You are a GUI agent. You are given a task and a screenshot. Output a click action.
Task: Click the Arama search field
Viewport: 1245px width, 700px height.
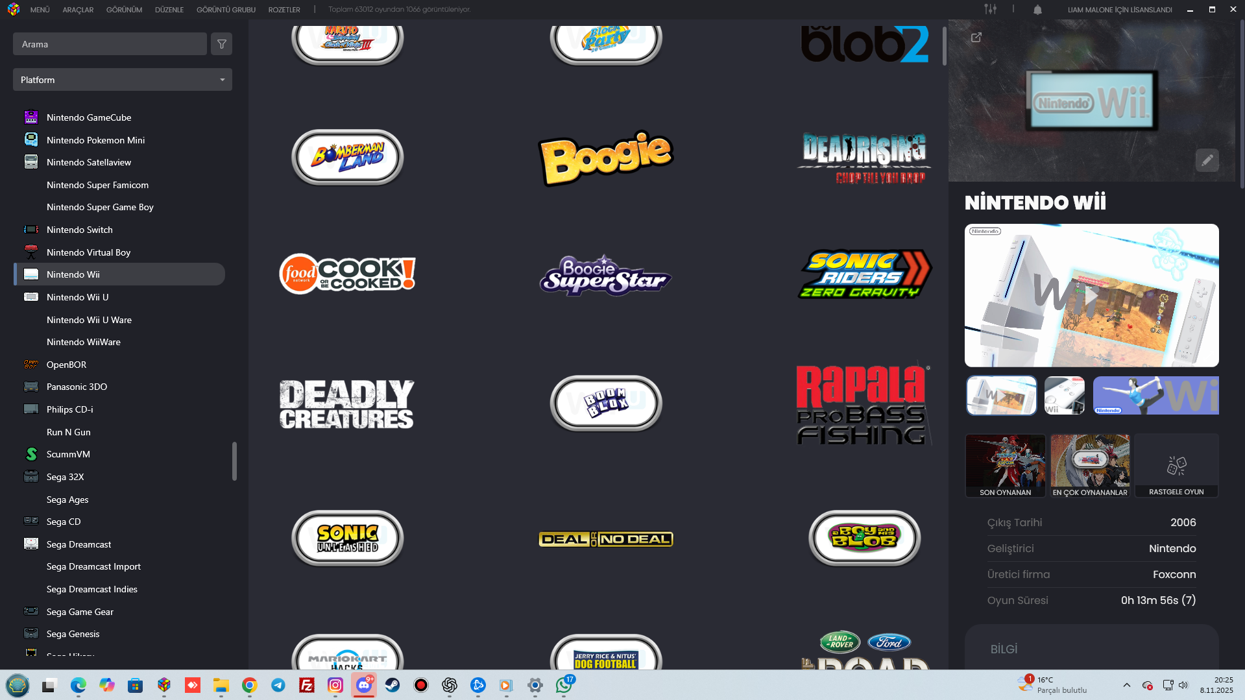(x=110, y=44)
